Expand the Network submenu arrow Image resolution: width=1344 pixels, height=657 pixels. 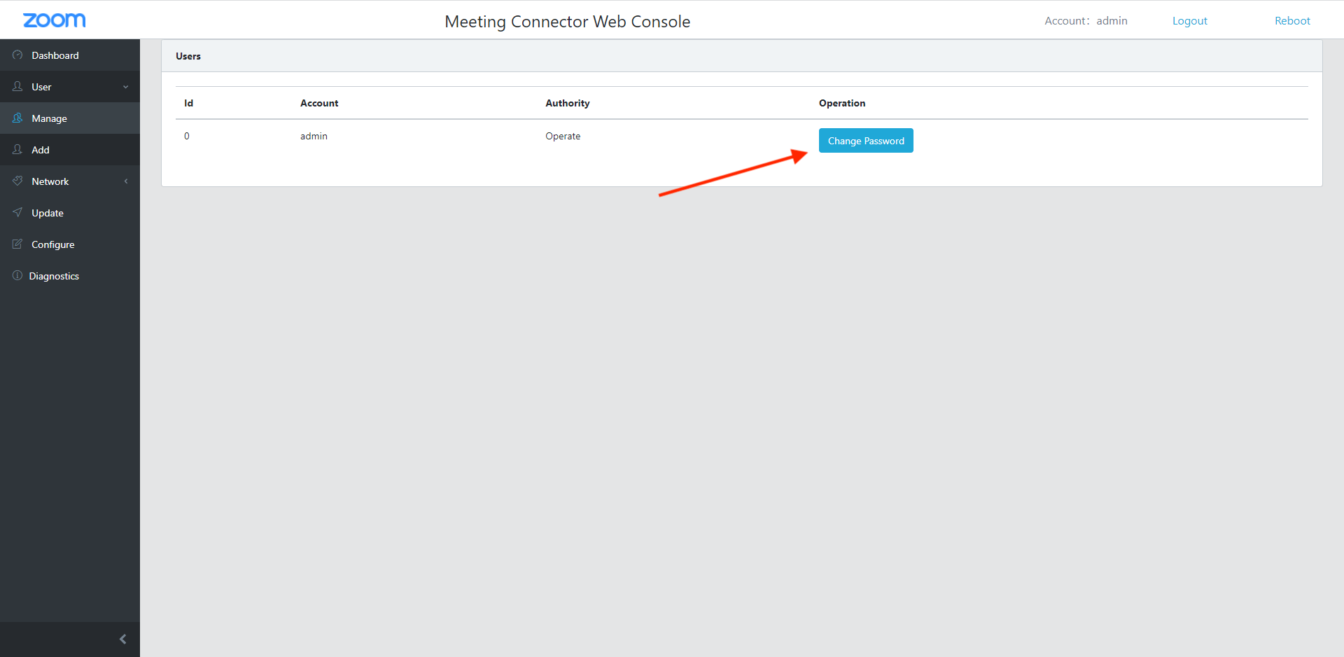coord(126,181)
